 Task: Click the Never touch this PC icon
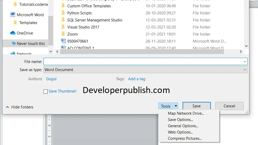coord(14,43)
